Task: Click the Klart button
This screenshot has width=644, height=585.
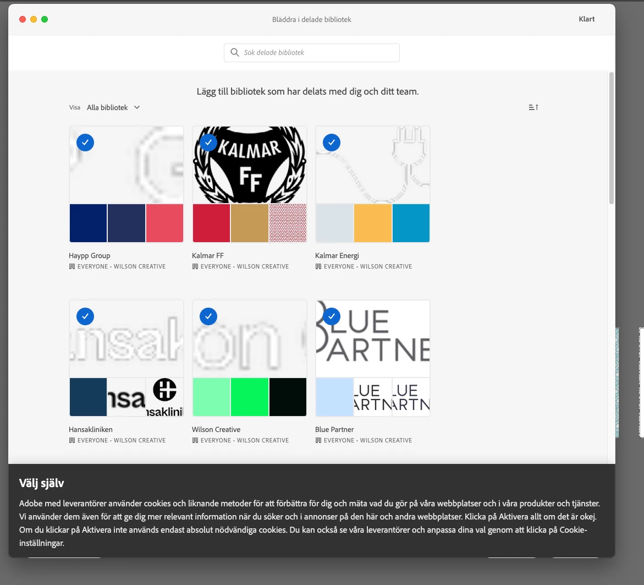Action: click(586, 19)
